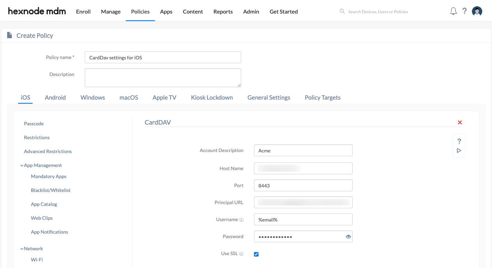492x268 pixels.
Task: Uncheck the Use SSL checkbox
Action: (256, 254)
